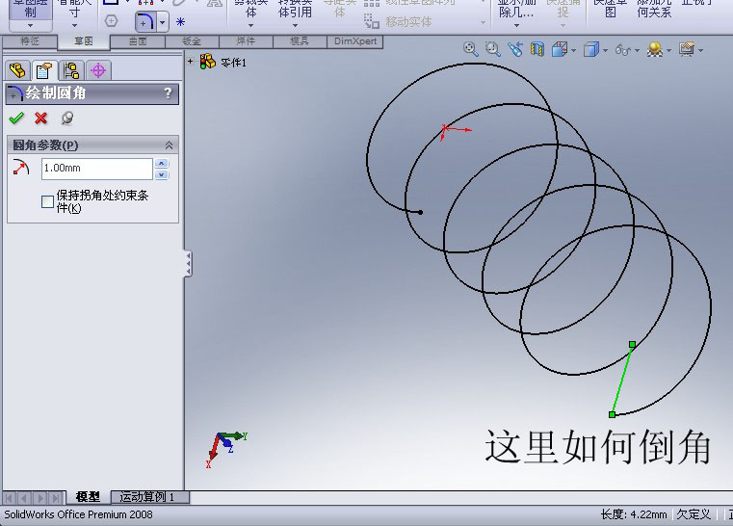Image resolution: width=733 pixels, height=526 pixels.
Task: Open View Orientation dropdown arrow
Action: point(574,50)
